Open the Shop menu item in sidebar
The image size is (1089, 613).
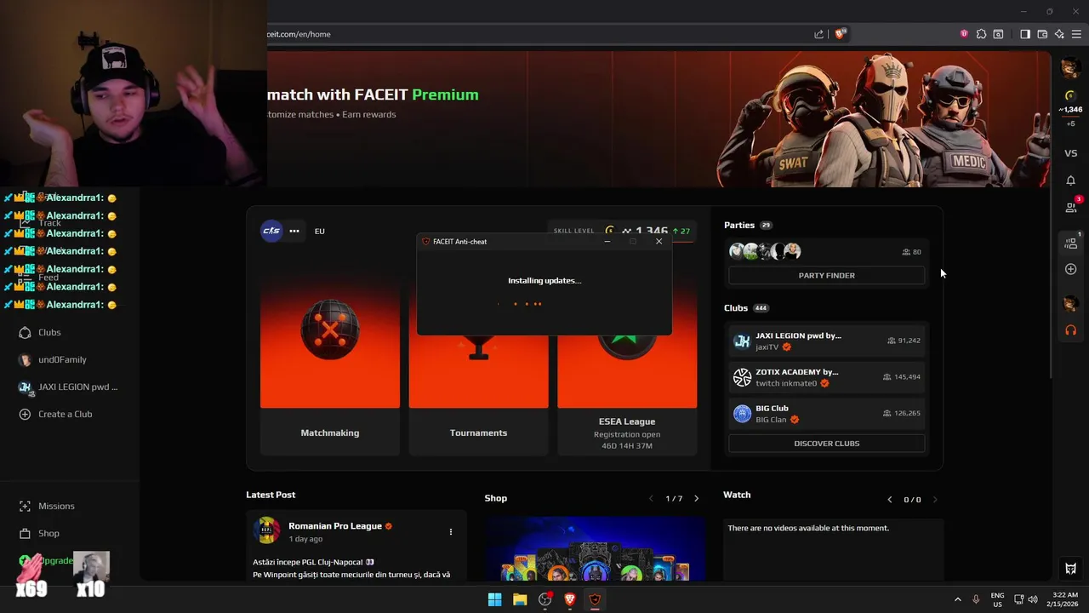click(x=48, y=533)
